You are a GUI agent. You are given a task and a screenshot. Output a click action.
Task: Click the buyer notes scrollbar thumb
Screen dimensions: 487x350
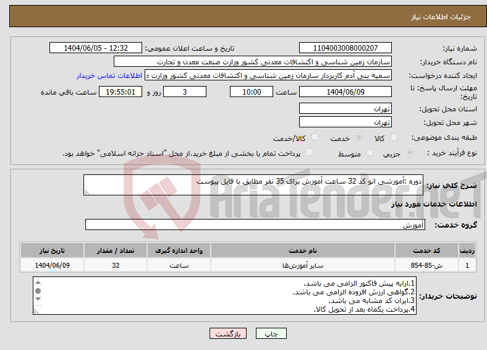(38, 291)
